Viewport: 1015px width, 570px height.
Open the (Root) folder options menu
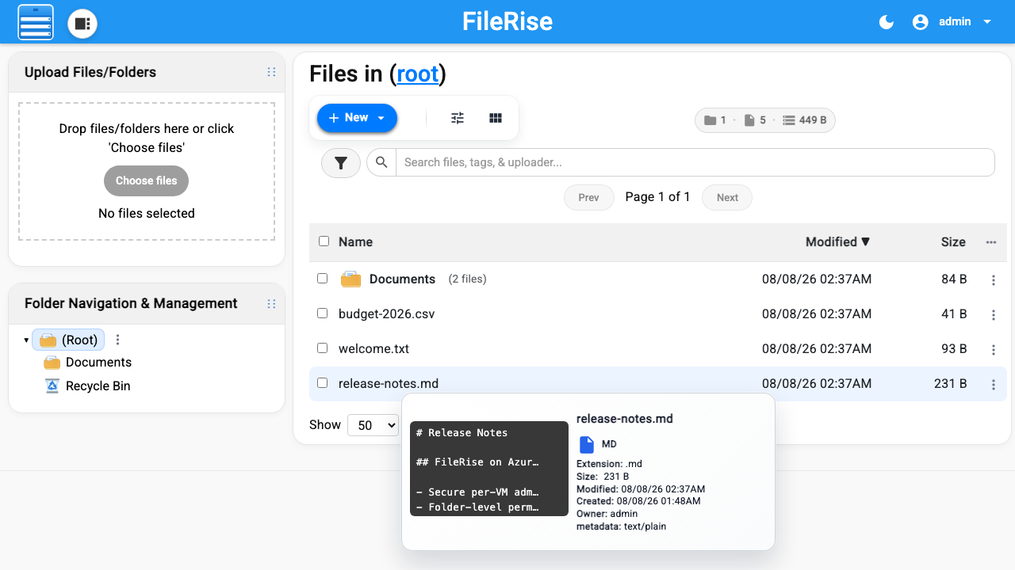(118, 340)
